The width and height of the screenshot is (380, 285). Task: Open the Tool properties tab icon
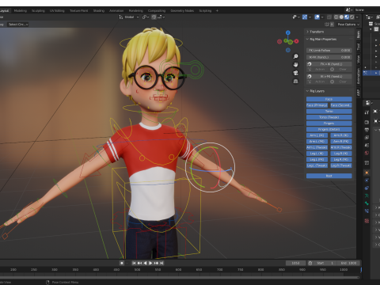tap(367, 112)
